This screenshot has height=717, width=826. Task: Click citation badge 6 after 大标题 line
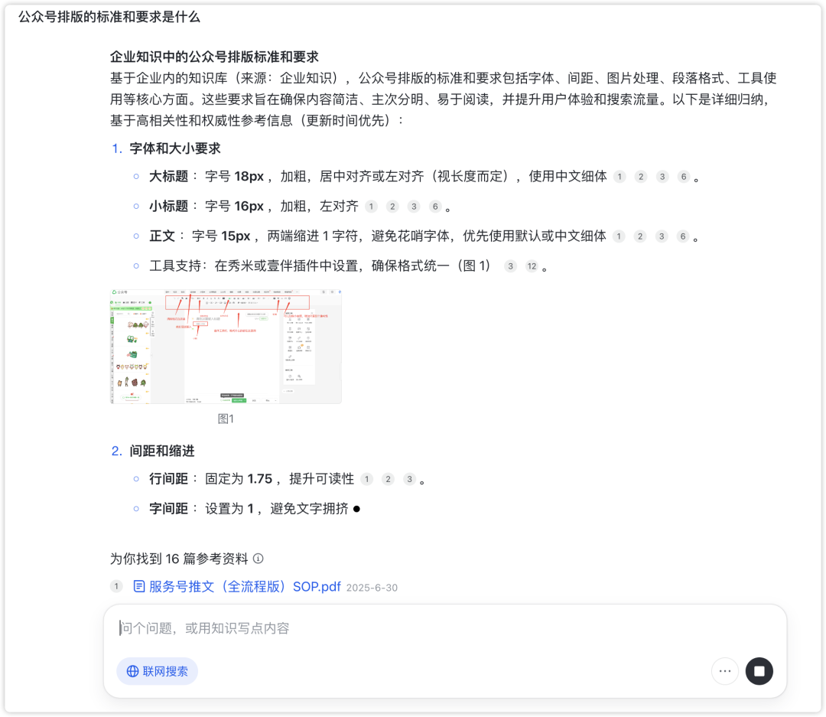click(x=683, y=176)
